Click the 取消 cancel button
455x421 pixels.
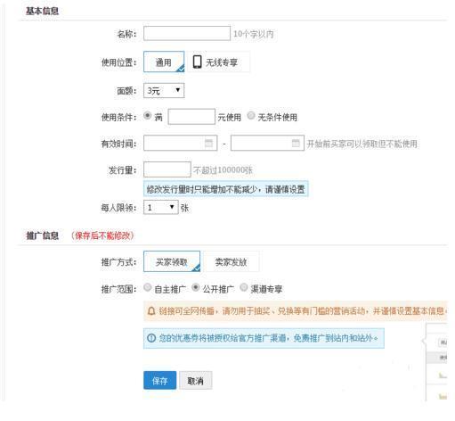point(196,380)
